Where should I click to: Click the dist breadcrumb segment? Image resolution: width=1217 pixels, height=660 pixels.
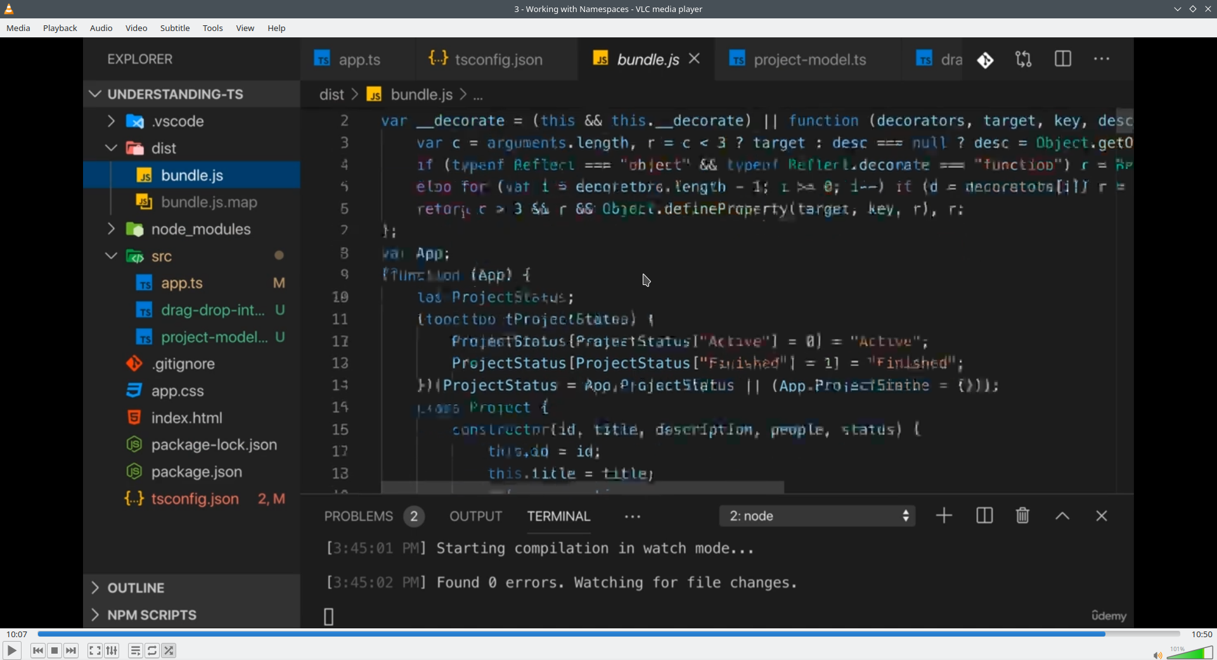point(332,95)
